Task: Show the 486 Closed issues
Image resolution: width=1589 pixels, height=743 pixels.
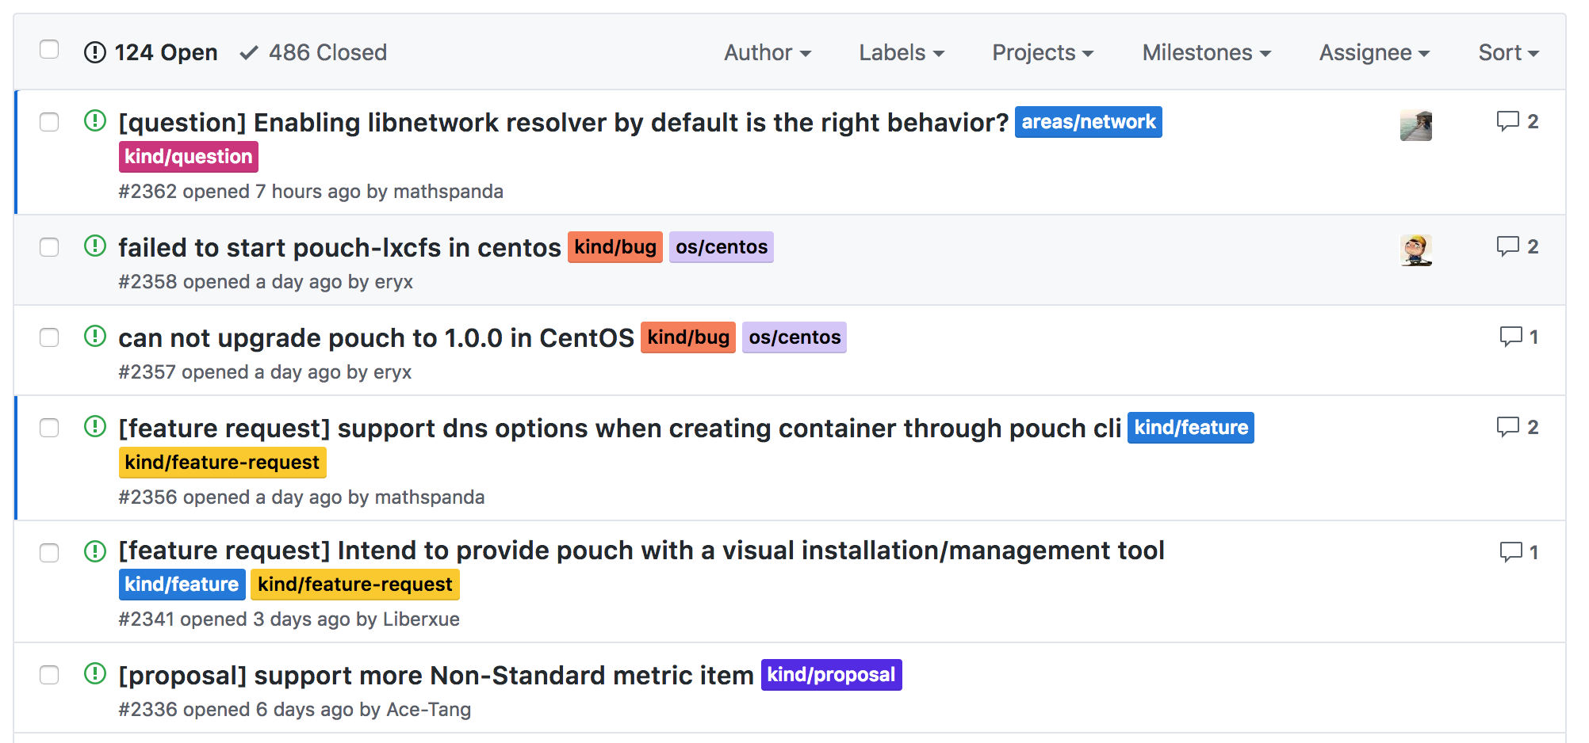Action: click(x=314, y=52)
